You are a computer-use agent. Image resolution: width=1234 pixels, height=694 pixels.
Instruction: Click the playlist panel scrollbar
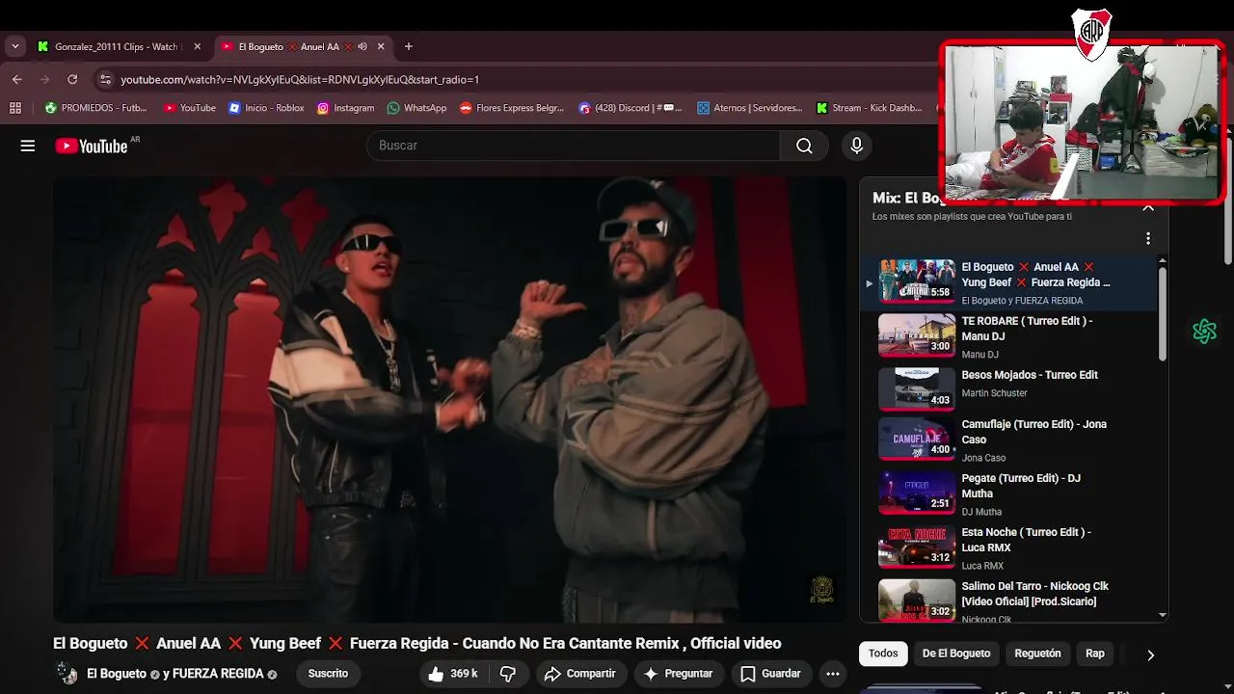[1162, 313]
